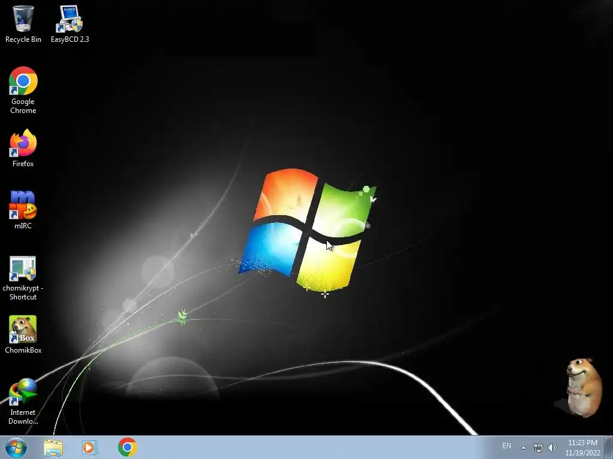The image size is (613, 459).
Task: Click the Show desktop button
Action: click(609, 448)
